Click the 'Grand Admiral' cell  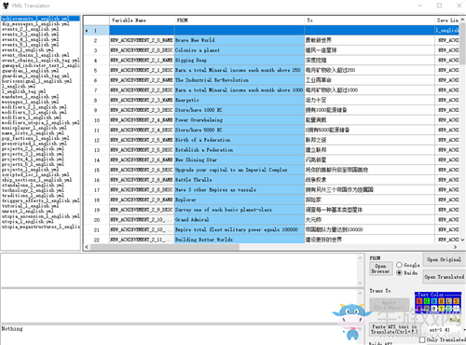(240, 219)
